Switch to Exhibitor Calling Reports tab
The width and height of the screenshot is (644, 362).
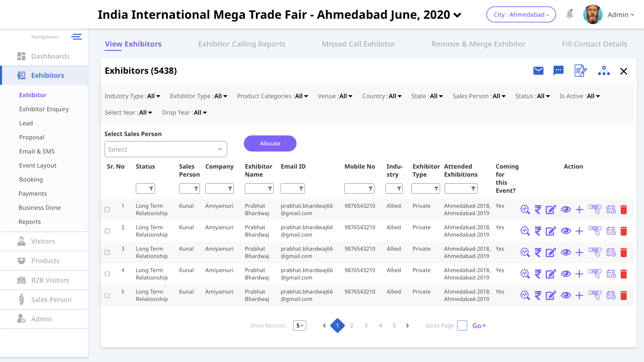click(x=241, y=44)
